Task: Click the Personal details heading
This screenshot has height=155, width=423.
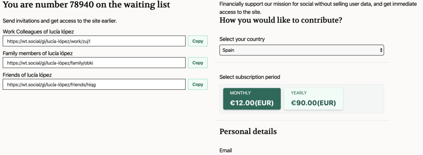Action: 248,131
